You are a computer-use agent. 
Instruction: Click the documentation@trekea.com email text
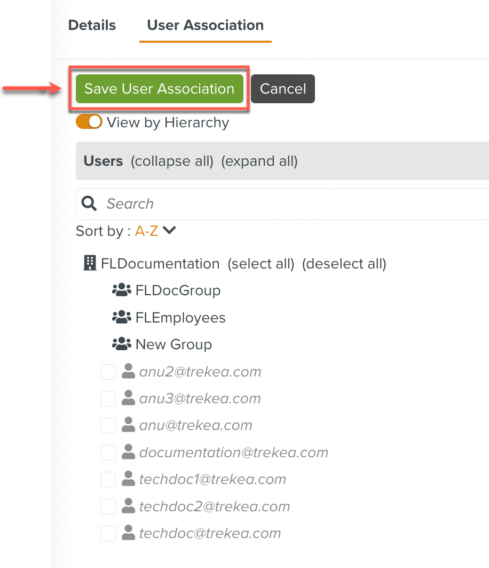pyautogui.click(x=234, y=452)
